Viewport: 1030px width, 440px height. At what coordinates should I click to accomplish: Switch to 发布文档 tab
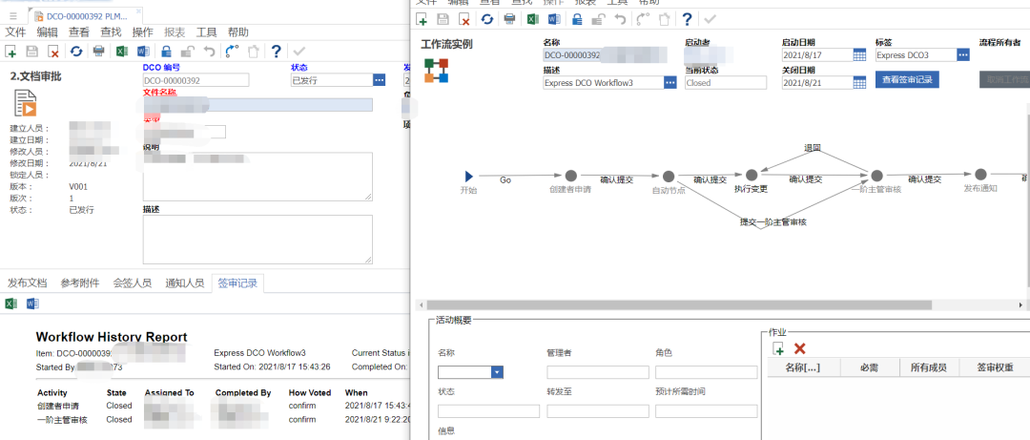pos(28,283)
